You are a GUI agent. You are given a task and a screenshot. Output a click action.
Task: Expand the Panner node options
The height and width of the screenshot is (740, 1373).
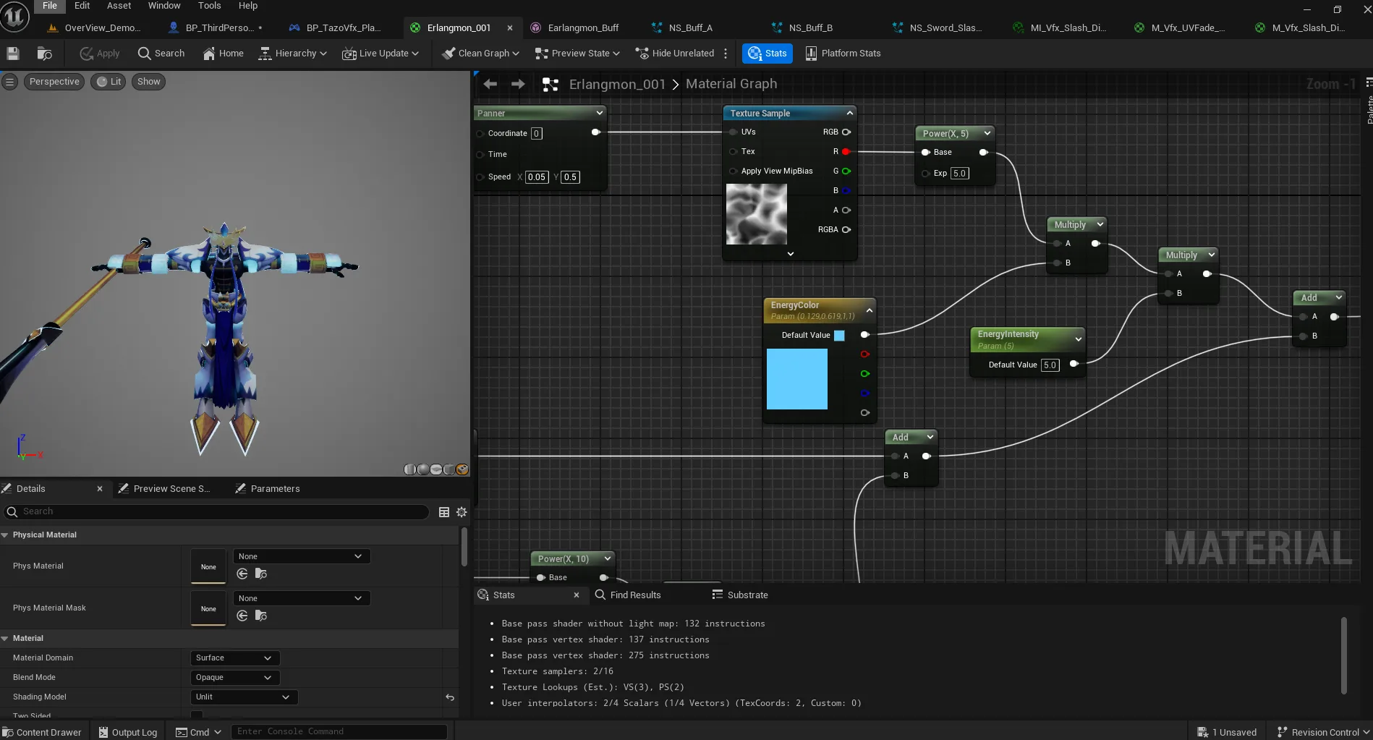(x=599, y=113)
